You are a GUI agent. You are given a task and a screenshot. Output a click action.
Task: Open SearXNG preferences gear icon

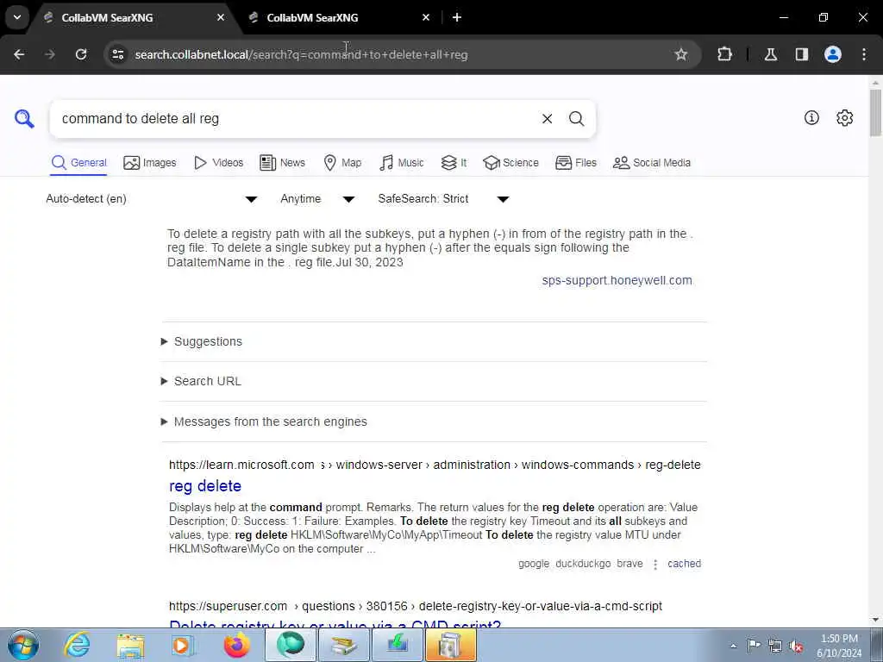pos(844,117)
